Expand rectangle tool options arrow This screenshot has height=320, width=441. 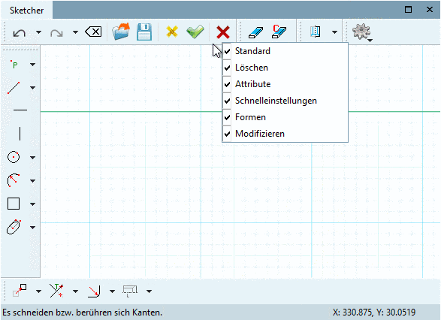[x=32, y=204]
